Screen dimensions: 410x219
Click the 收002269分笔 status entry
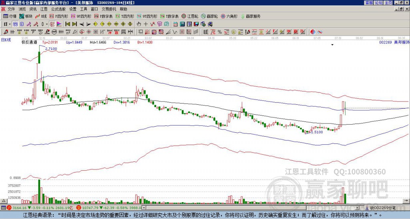381,208
